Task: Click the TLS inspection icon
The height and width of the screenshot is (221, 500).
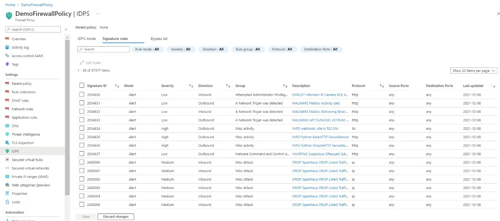Action: 7,143
